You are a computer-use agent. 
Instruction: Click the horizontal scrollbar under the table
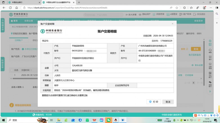25,79
